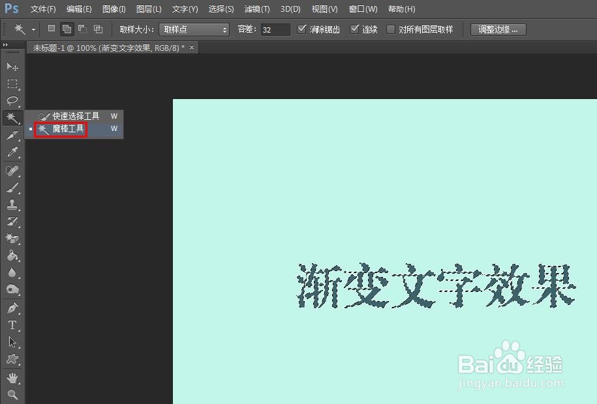Open the 3D(D) menu
Viewport: 597px width, 404px height.
(x=290, y=8)
